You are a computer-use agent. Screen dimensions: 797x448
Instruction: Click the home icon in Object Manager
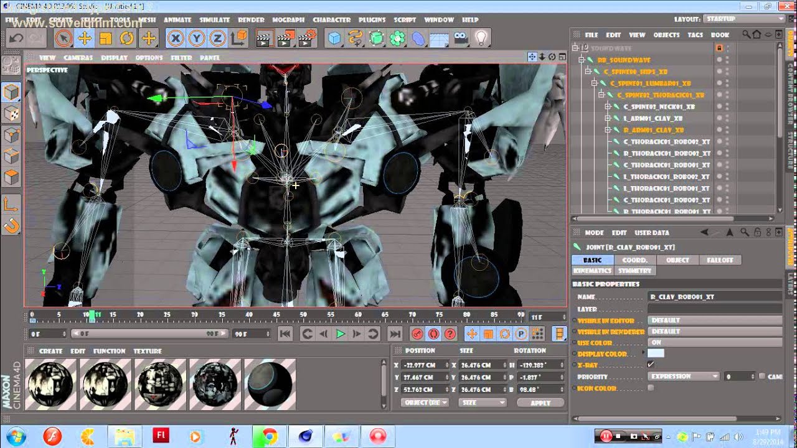(756, 35)
